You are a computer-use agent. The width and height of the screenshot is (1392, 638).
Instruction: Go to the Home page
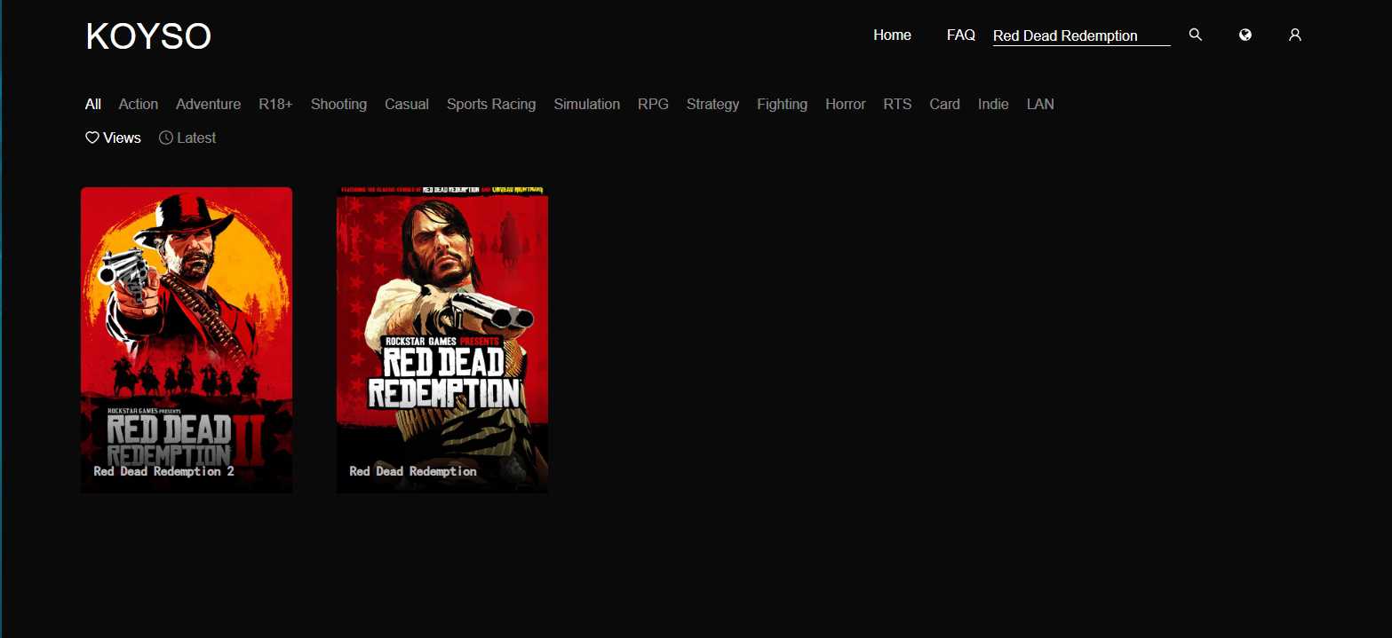(892, 35)
